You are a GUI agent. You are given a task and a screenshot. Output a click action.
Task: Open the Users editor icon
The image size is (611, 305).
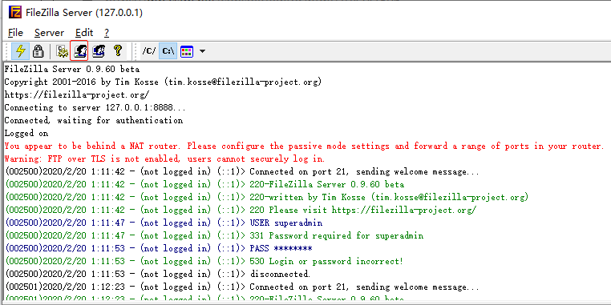coord(79,50)
